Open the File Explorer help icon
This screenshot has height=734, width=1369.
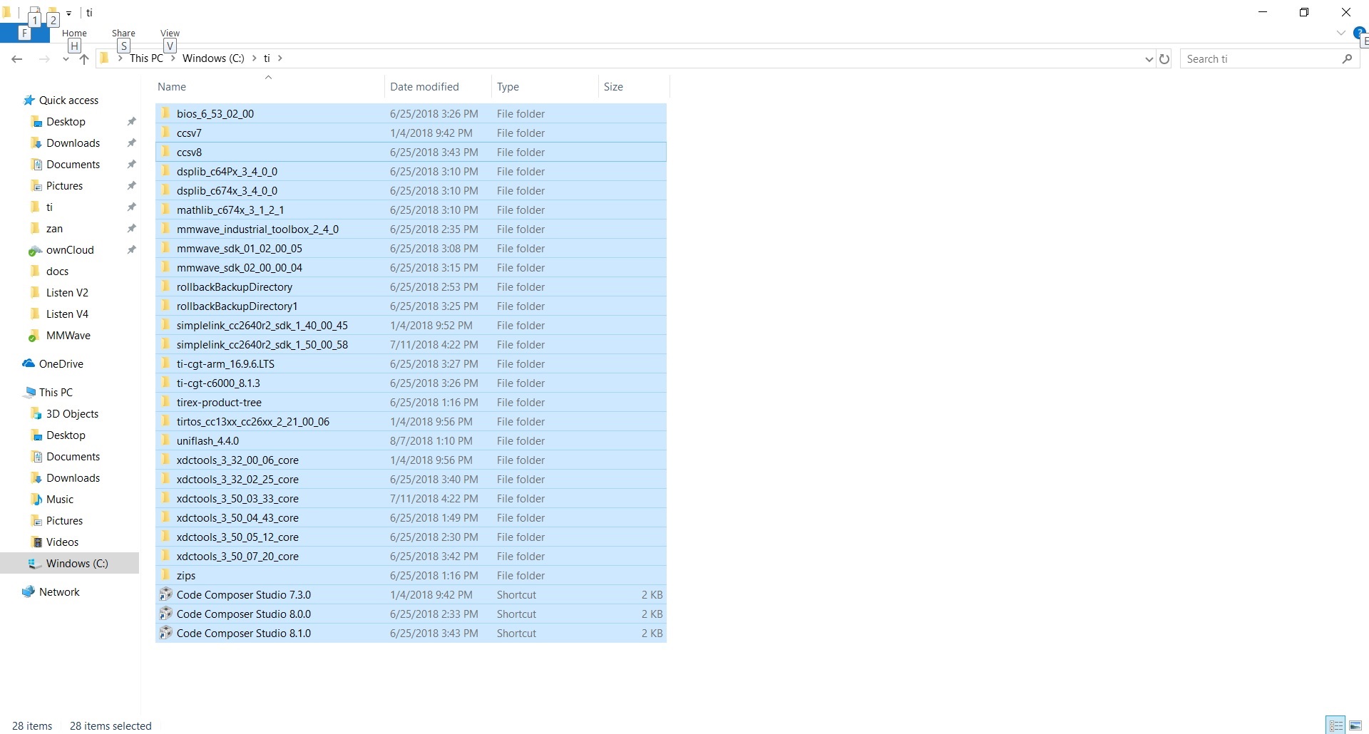click(1360, 33)
